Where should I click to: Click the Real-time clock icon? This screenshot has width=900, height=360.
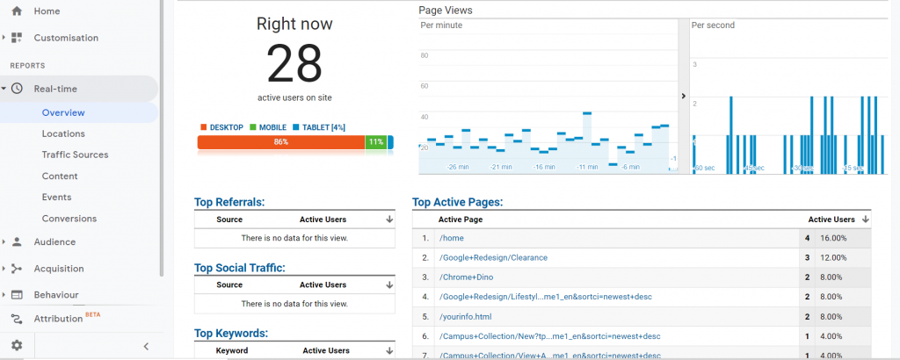point(17,89)
